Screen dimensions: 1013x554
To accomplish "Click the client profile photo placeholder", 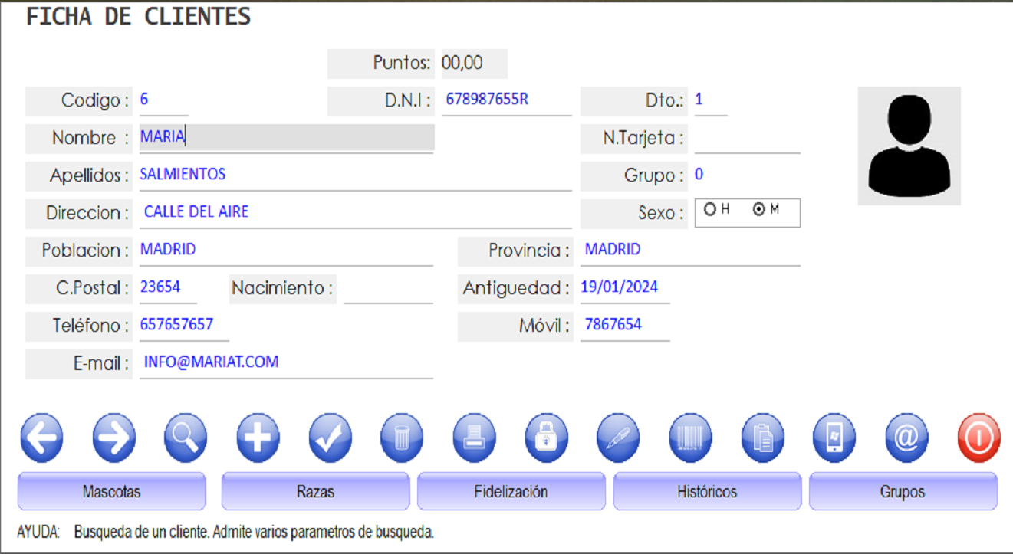I will point(909,146).
